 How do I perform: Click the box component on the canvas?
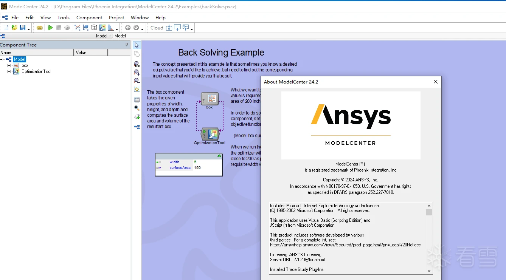210,99
